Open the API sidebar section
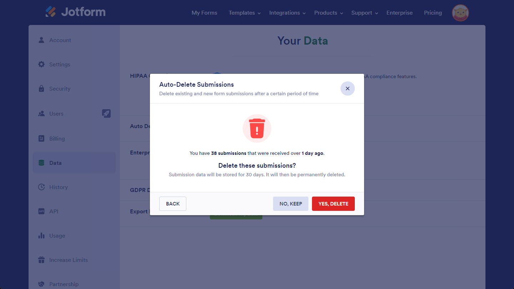 74,211
